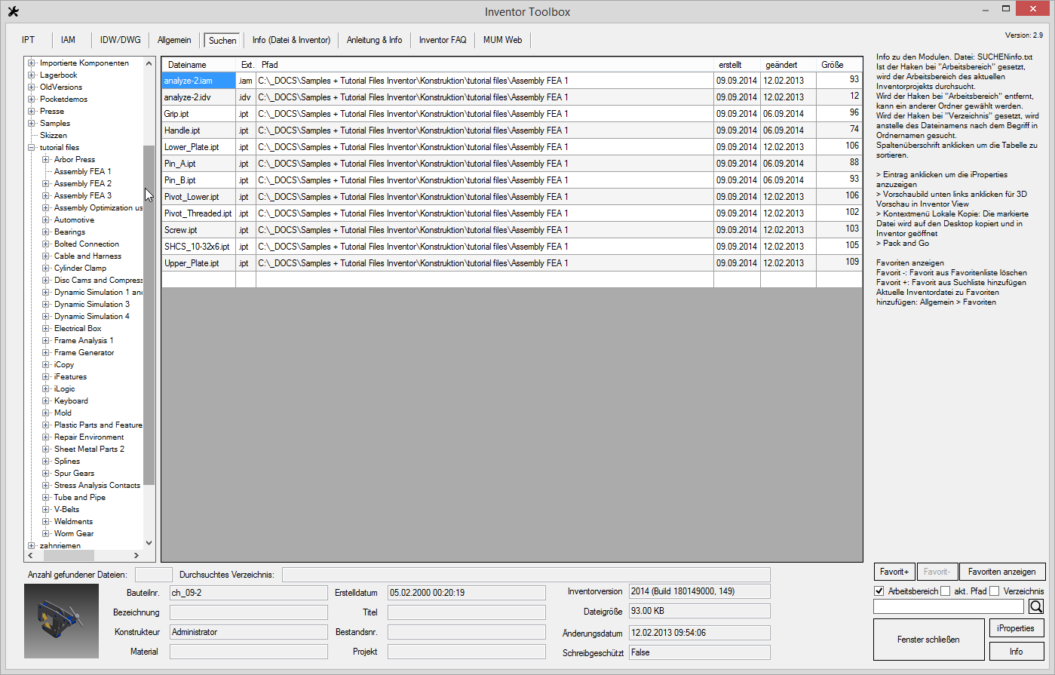Viewport: 1055px width, 675px height.
Task: Open the IDW/DWG tab
Action: (121, 40)
